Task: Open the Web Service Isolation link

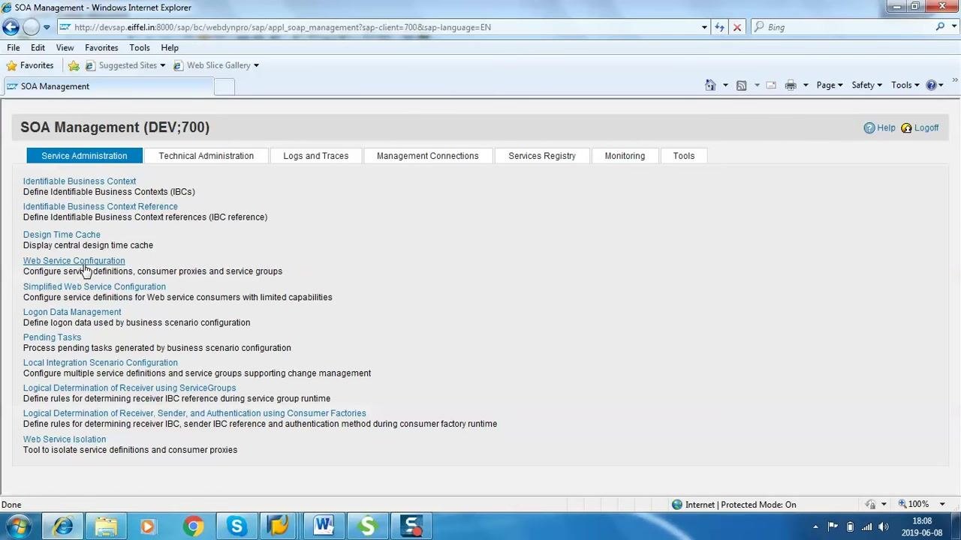Action: (65, 439)
